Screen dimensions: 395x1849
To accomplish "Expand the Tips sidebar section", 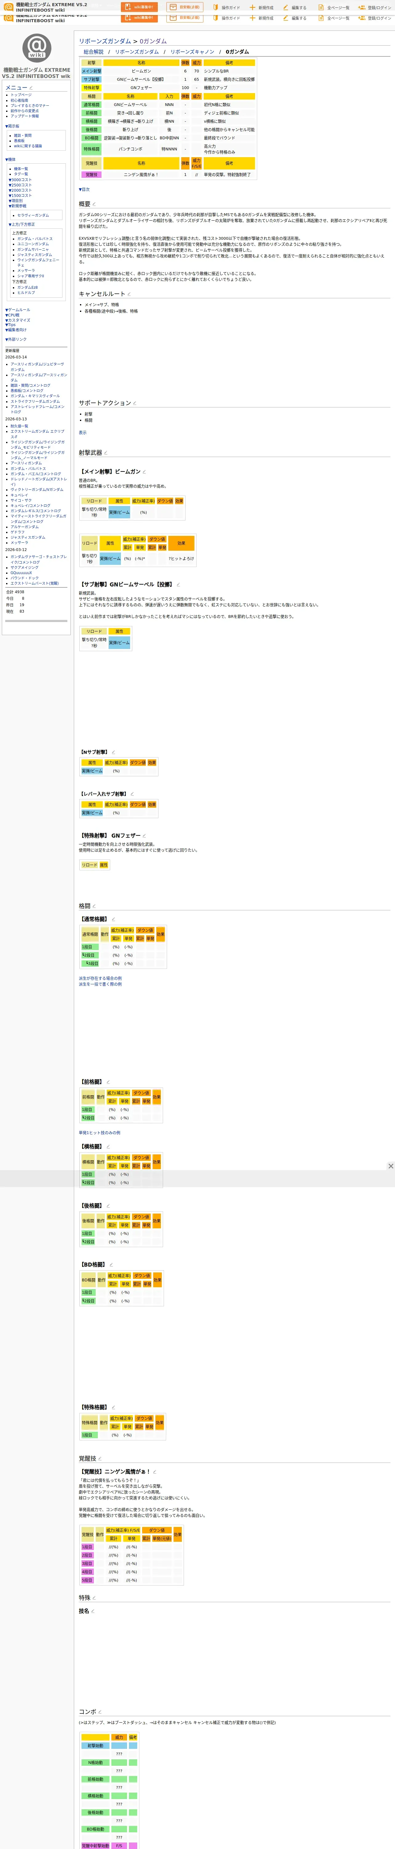I will tap(10, 325).
